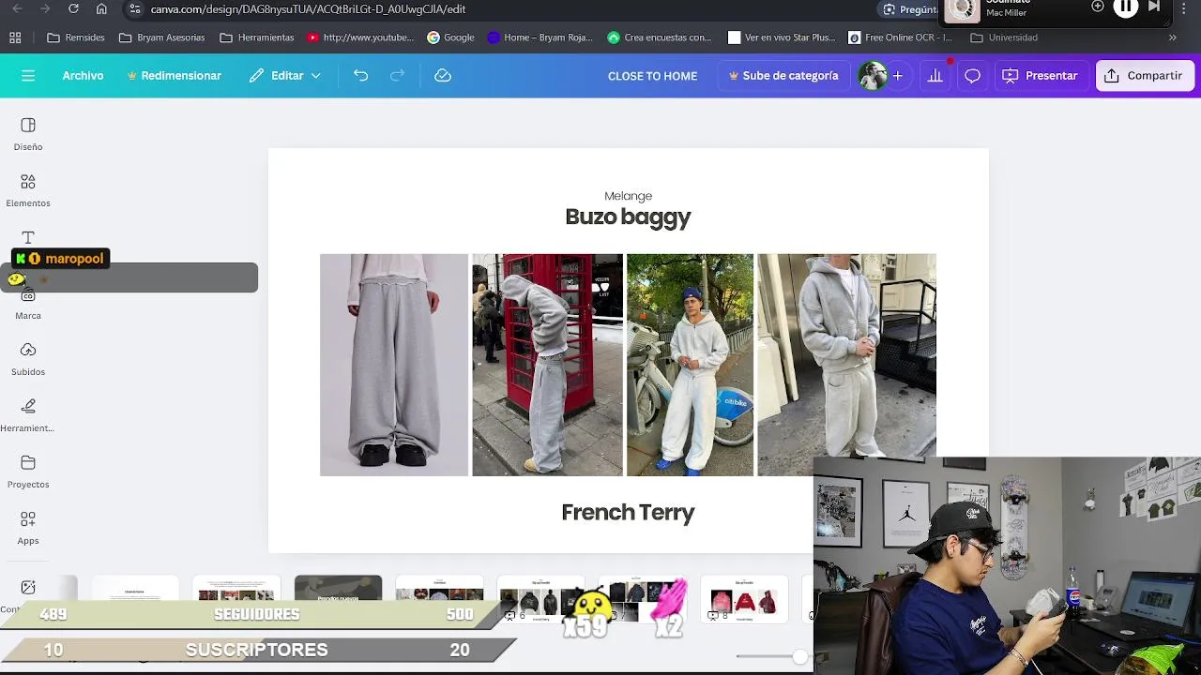Skip to the next music track

[1154, 7]
